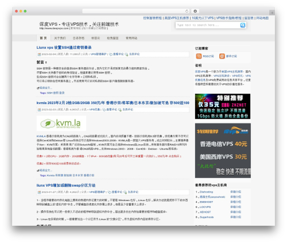This screenshot has width=287, height=243.
Task: Open XEHOST in recommended hosts list
Action: (x=205, y=212)
